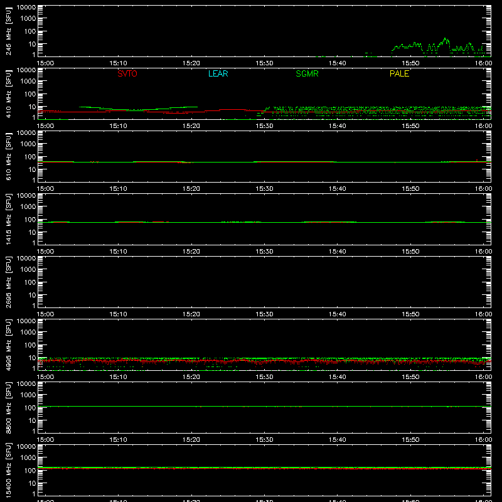This screenshot has width=502, height=502.
Task: Click the red SVTO station legend label
Action: point(127,73)
